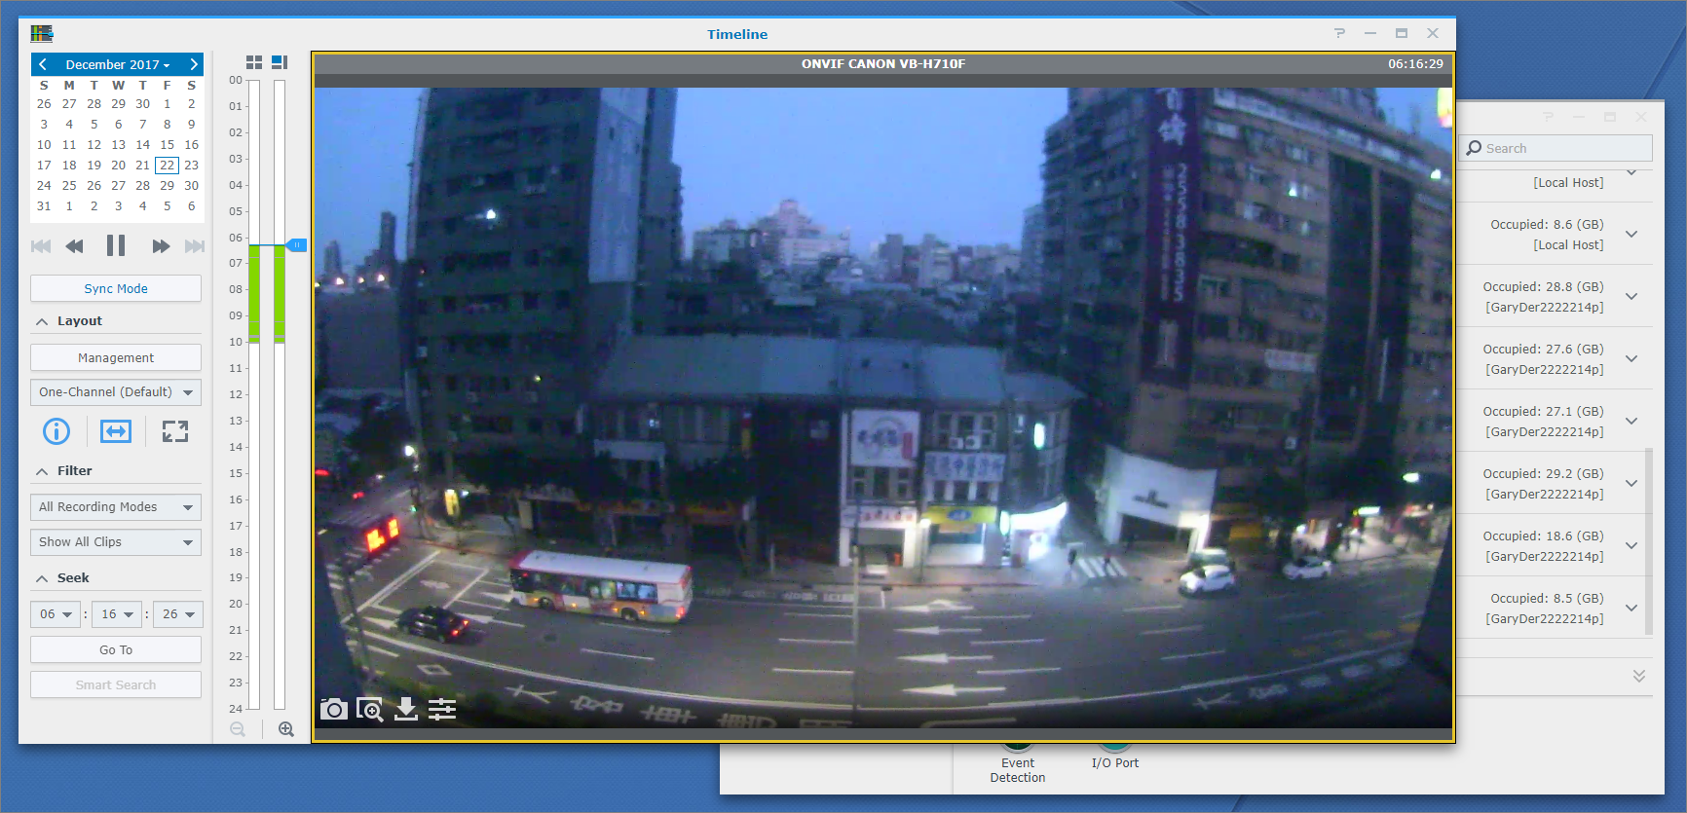1687x813 pixels.
Task: Zoom in on the timeline scale
Action: click(x=285, y=729)
